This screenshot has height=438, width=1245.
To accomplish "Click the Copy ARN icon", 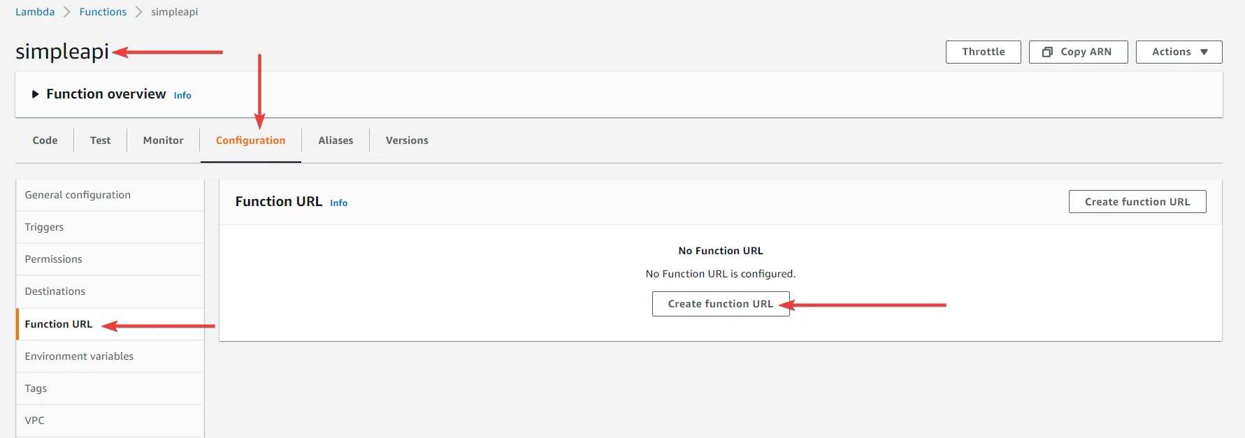I will 1048,52.
